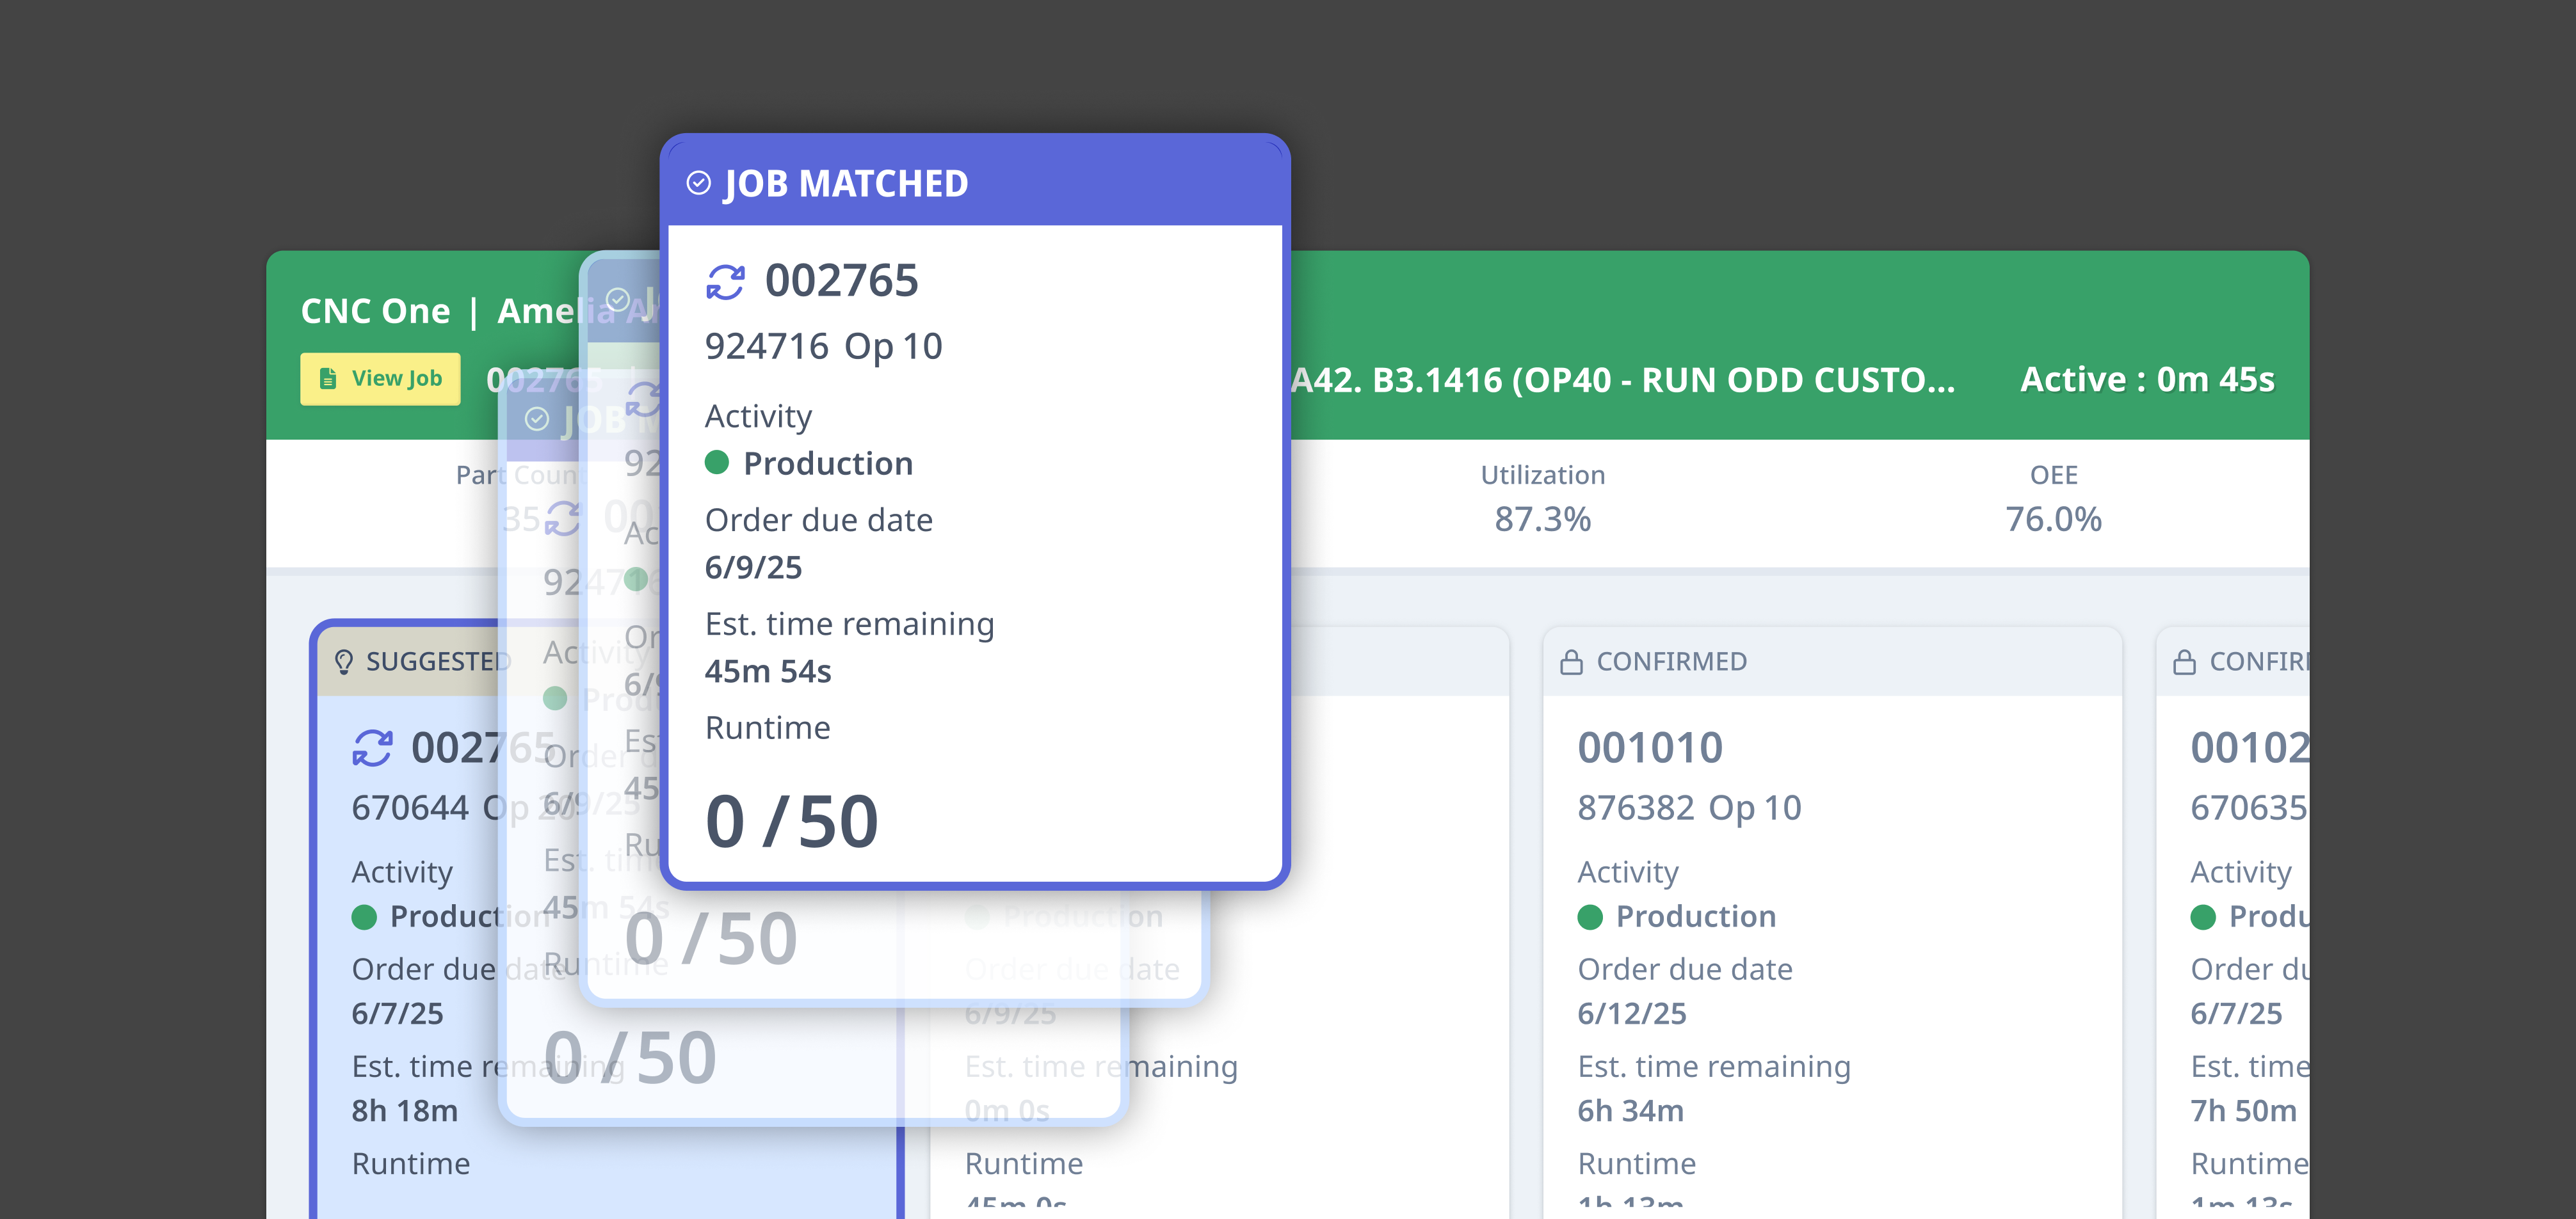
Task: Select job number 002765 in JOB MATCHED card
Action: click(x=841, y=281)
